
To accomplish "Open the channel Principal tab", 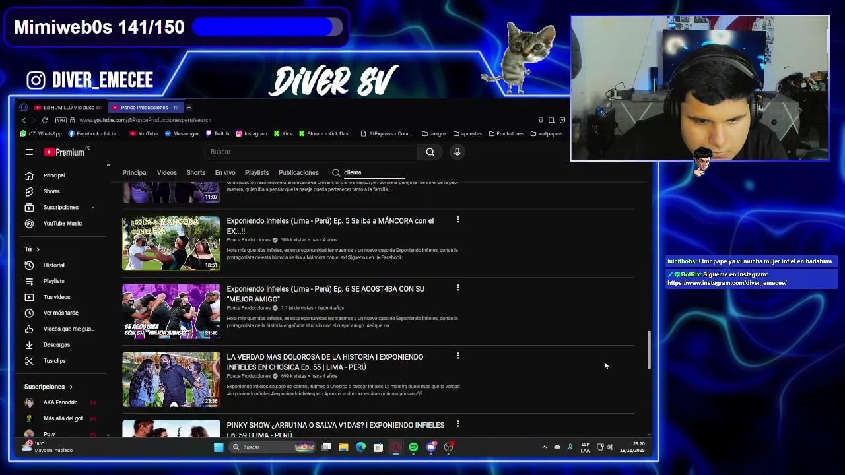I will (135, 172).
